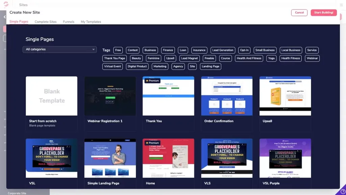The height and width of the screenshot is (195, 346).
Task: Select the Marketing tag
Action: click(x=160, y=66)
